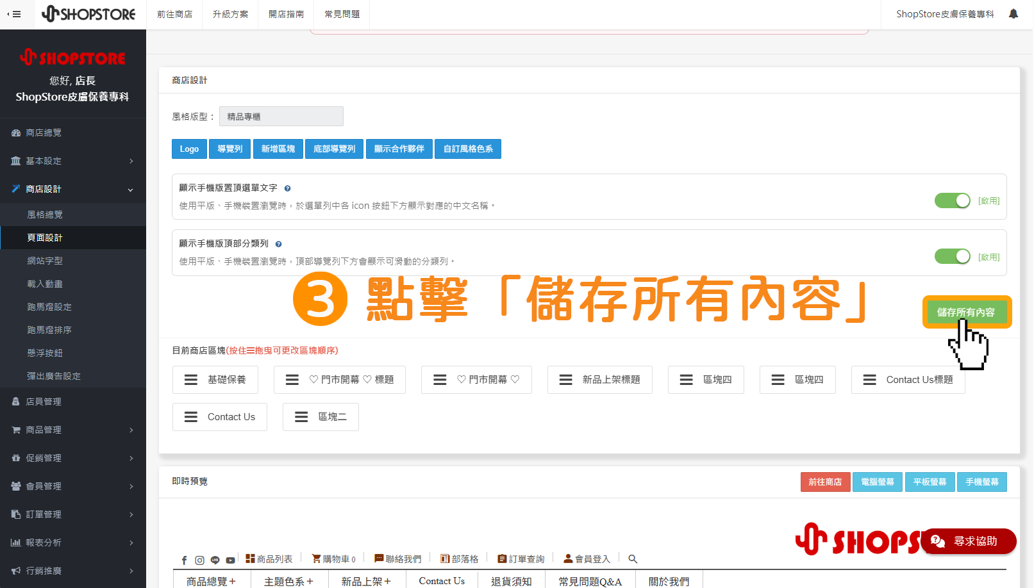Expand 促銷管理 sidebar menu
1034x588 pixels.
(x=73, y=458)
